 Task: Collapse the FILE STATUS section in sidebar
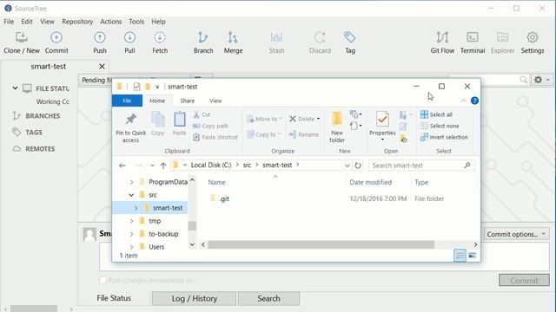[x=15, y=88]
